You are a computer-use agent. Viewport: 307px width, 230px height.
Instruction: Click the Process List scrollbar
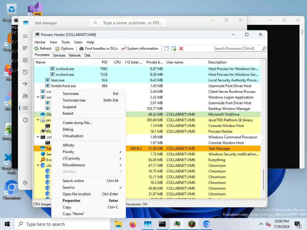[264, 180]
